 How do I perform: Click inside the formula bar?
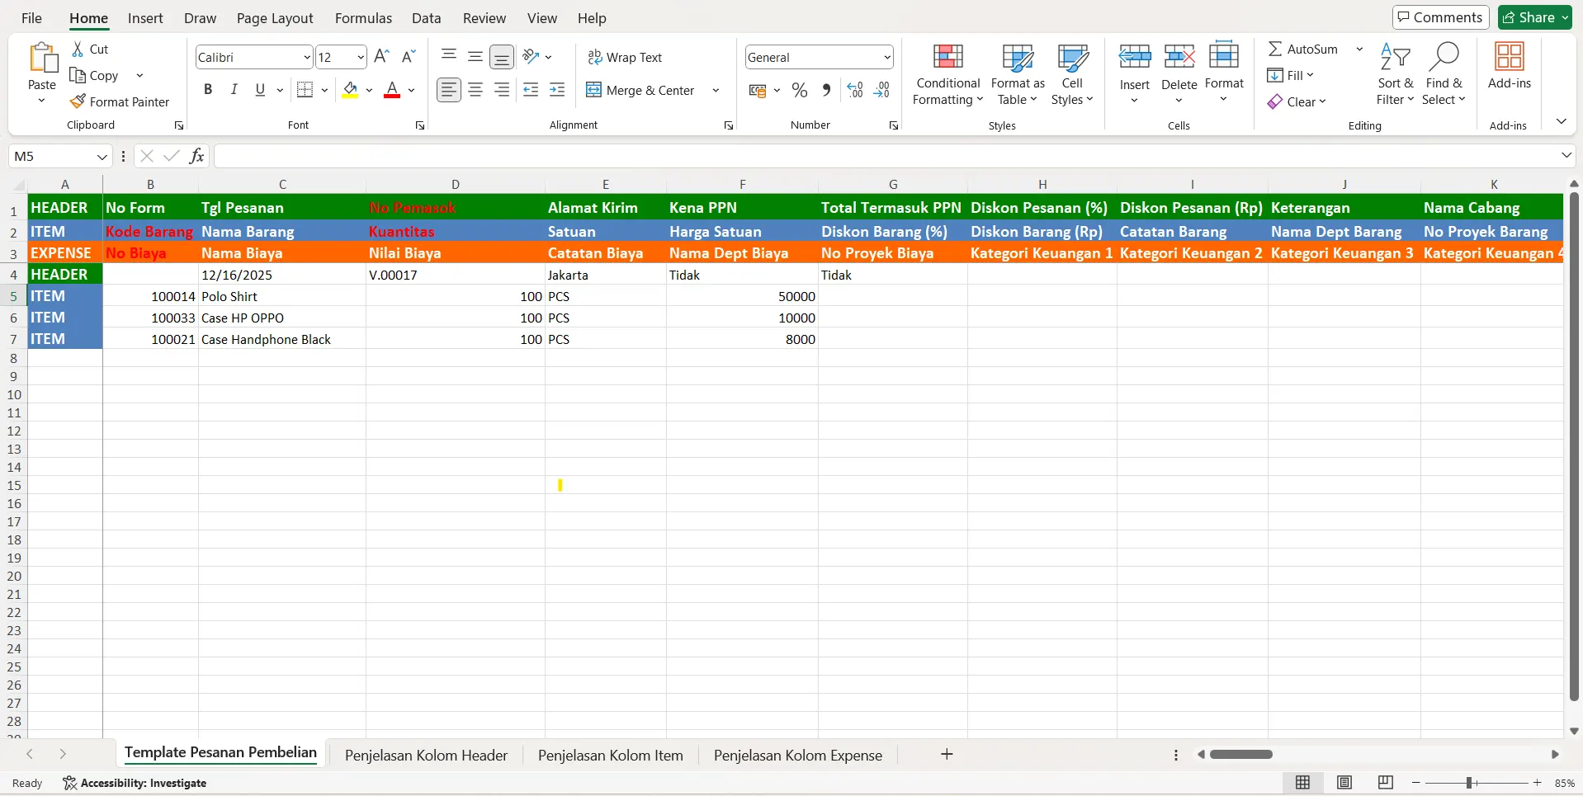tap(743, 155)
